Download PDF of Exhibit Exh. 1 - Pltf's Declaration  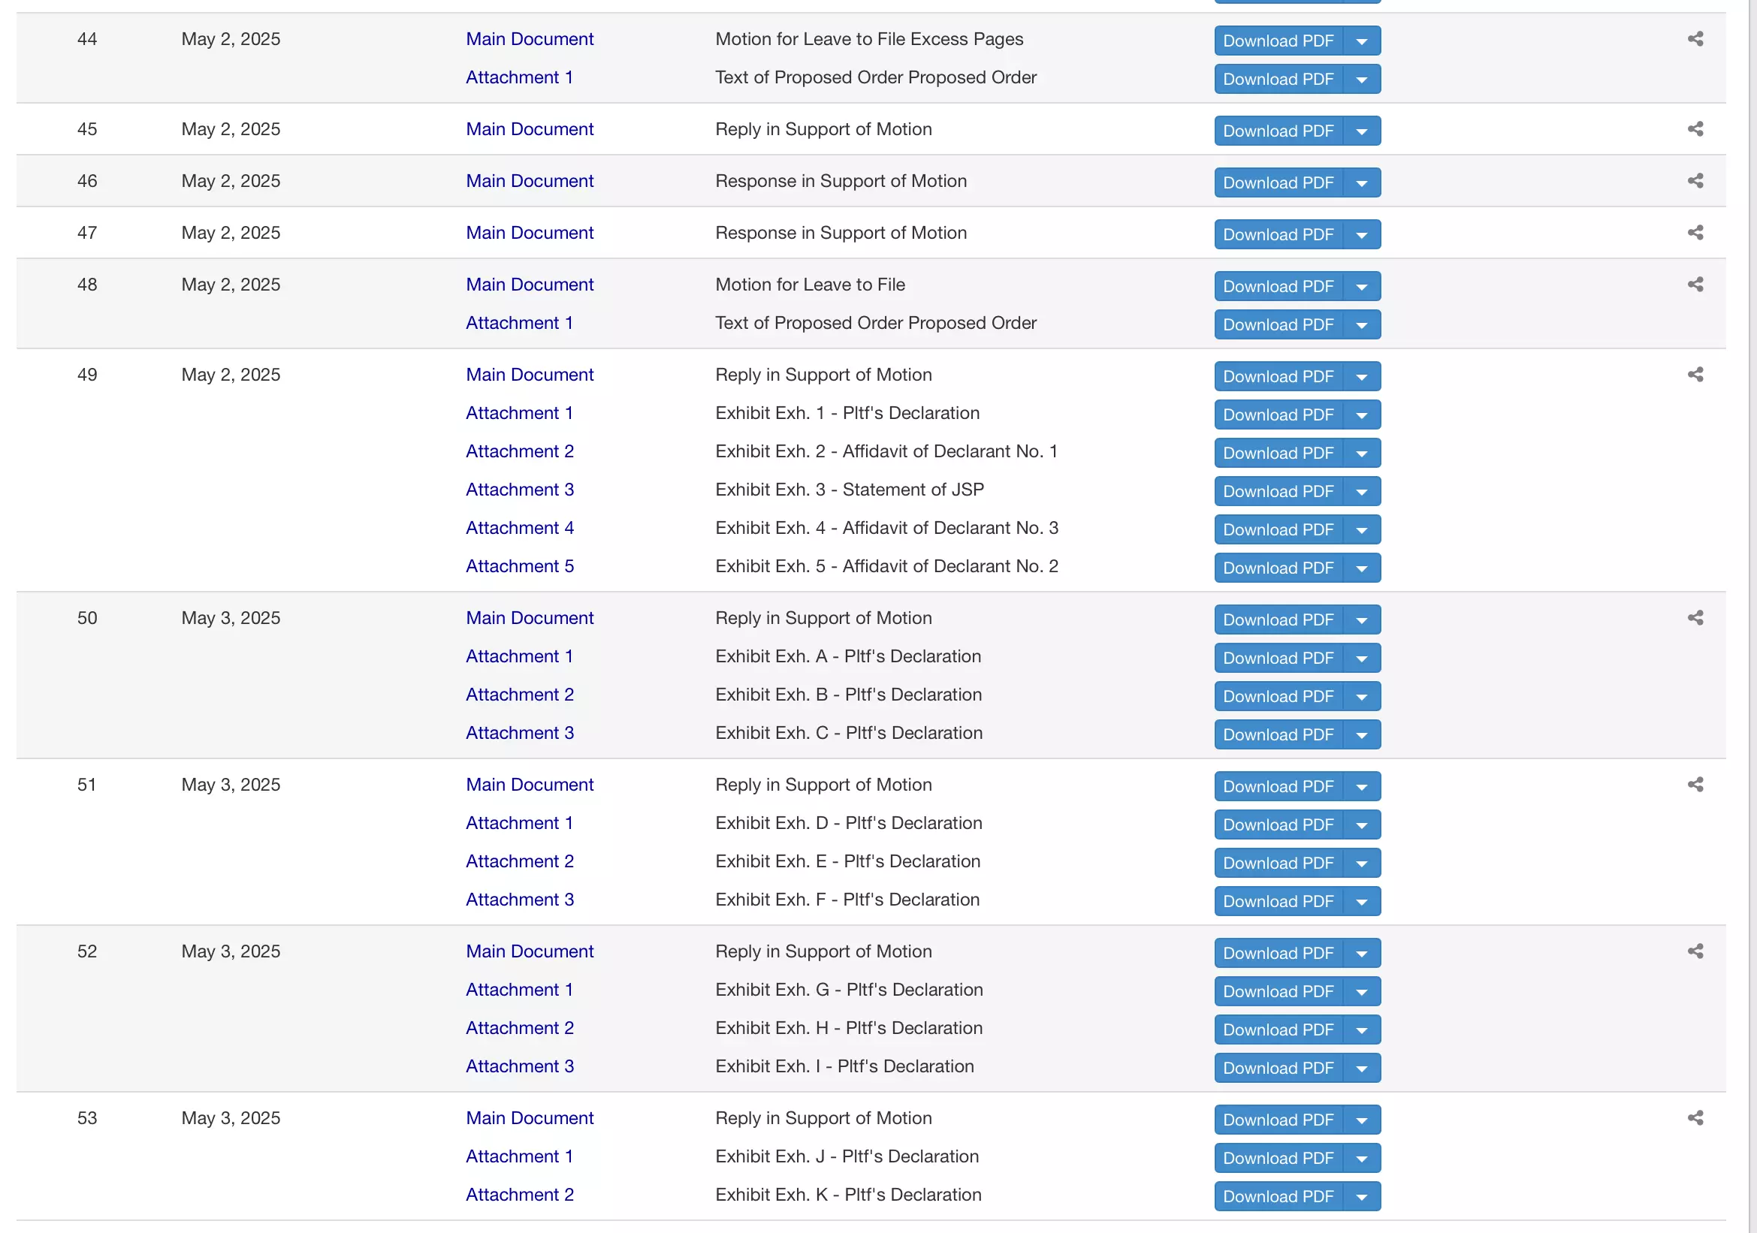pos(1278,415)
